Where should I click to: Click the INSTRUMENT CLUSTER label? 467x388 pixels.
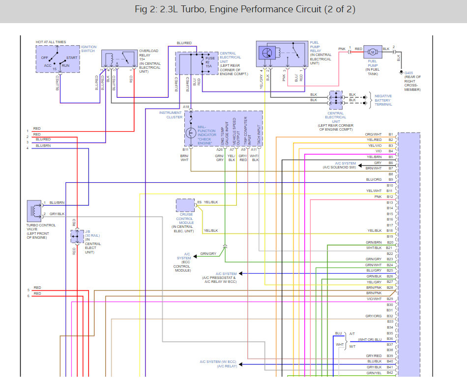[171, 115]
